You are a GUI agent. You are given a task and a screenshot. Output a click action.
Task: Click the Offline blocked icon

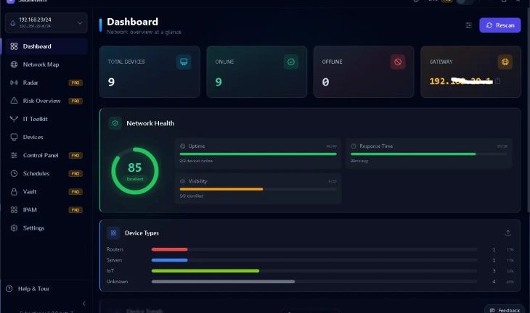click(x=398, y=62)
